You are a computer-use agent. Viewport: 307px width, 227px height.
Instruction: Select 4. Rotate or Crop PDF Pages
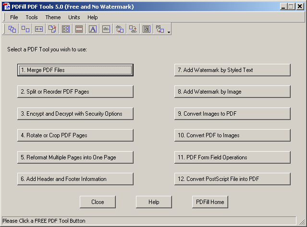(75, 135)
